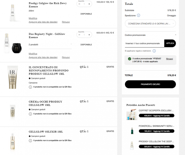Decrease quantity for Duo Replasty Night
The width and height of the screenshot is (185, 155).
click(x=79, y=35)
